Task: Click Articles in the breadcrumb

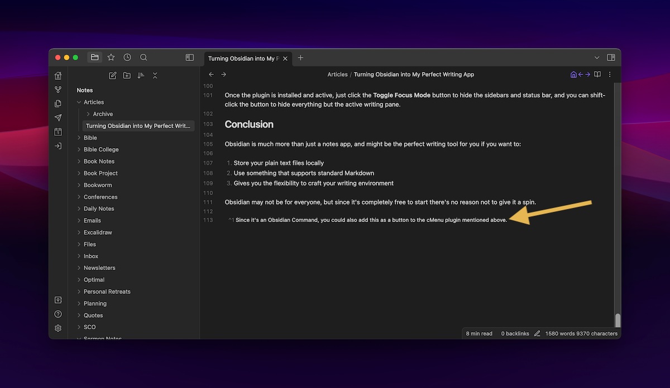Action: tap(337, 74)
